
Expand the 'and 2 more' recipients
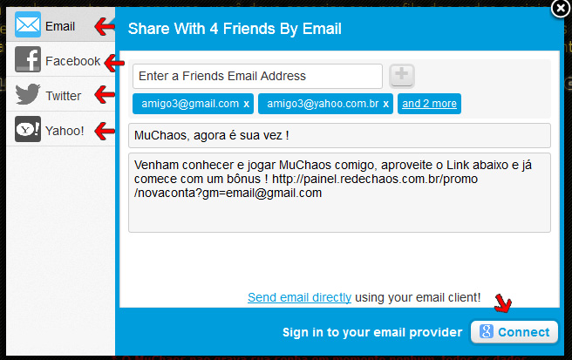(429, 104)
